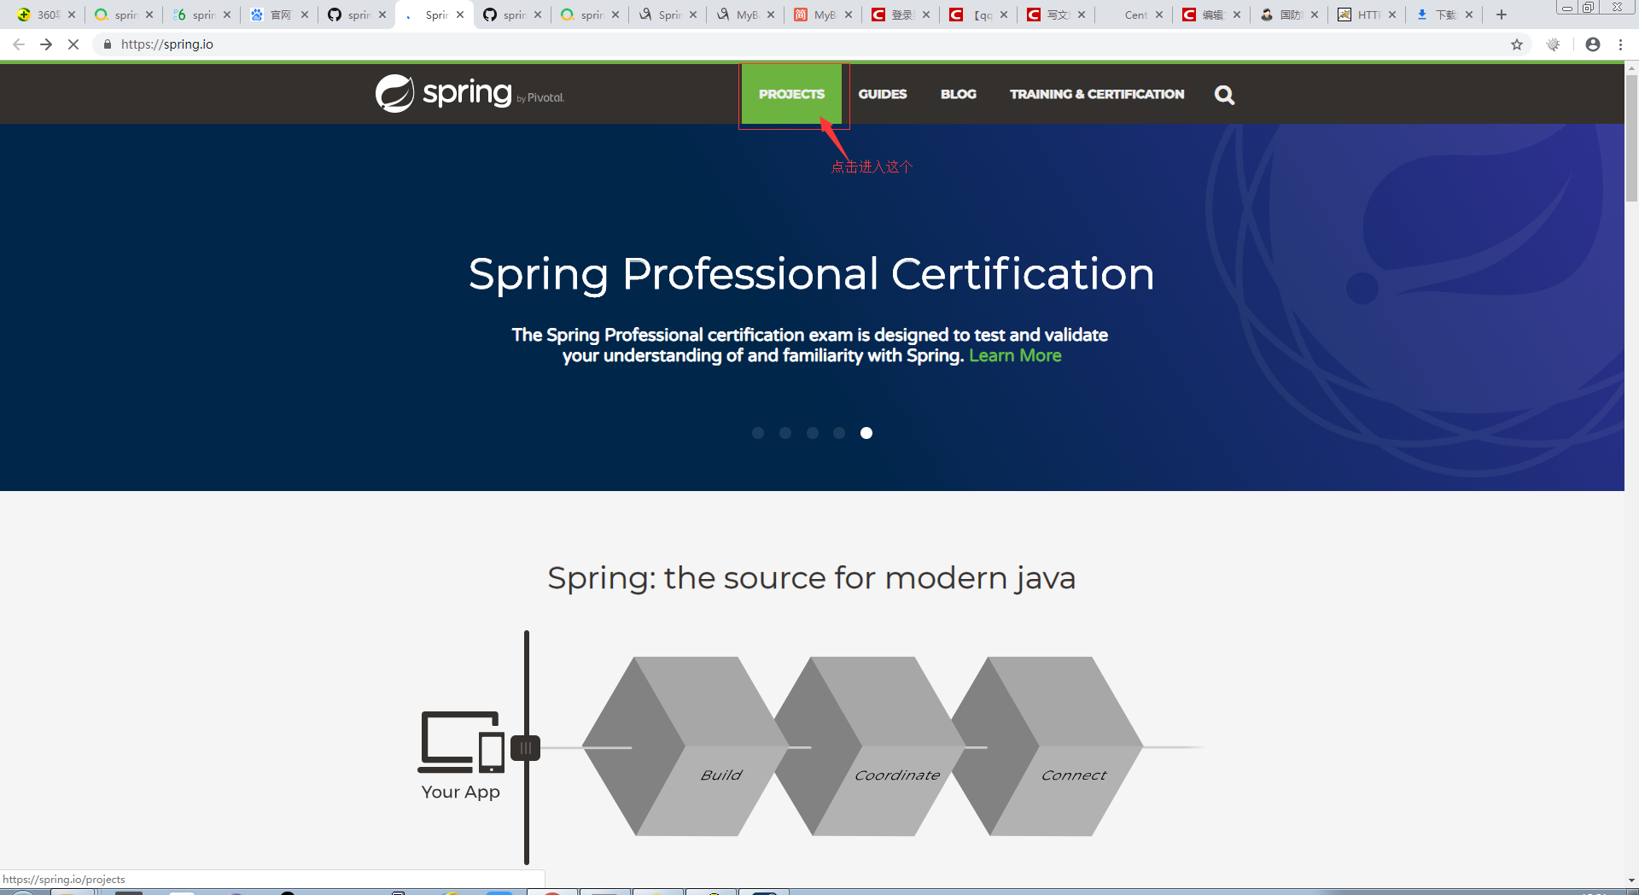Close the 360 tab

(72, 15)
